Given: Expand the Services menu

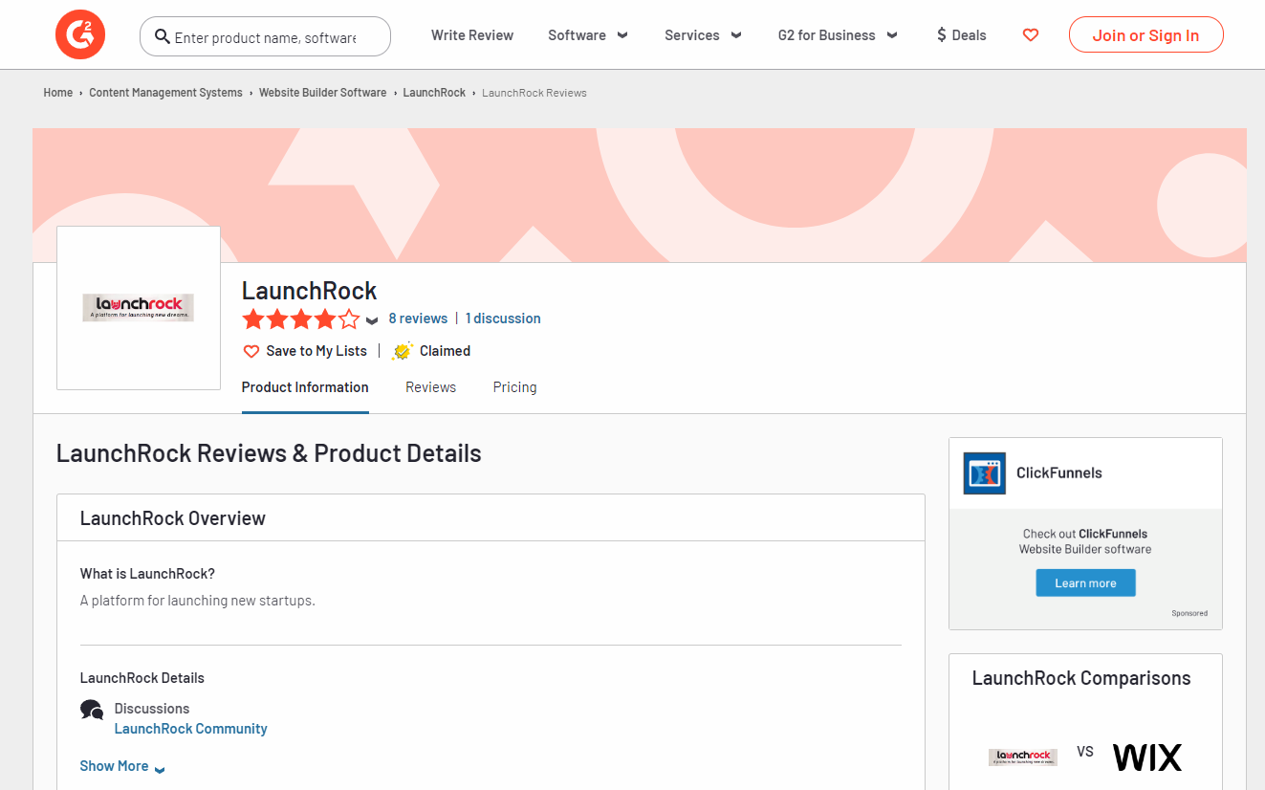Looking at the screenshot, I should [x=703, y=35].
